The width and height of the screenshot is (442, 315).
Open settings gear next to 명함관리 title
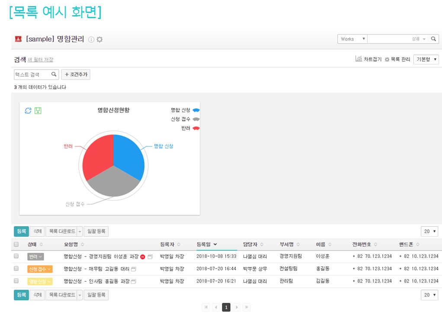(x=99, y=39)
